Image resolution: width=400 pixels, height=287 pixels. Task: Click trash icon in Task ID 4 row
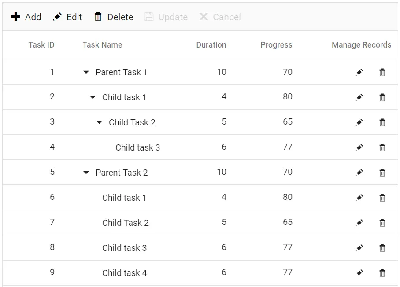(382, 147)
